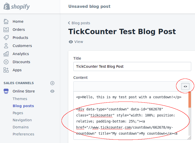Click the Home house icon
Screen dimensions: 195x143
6,21
